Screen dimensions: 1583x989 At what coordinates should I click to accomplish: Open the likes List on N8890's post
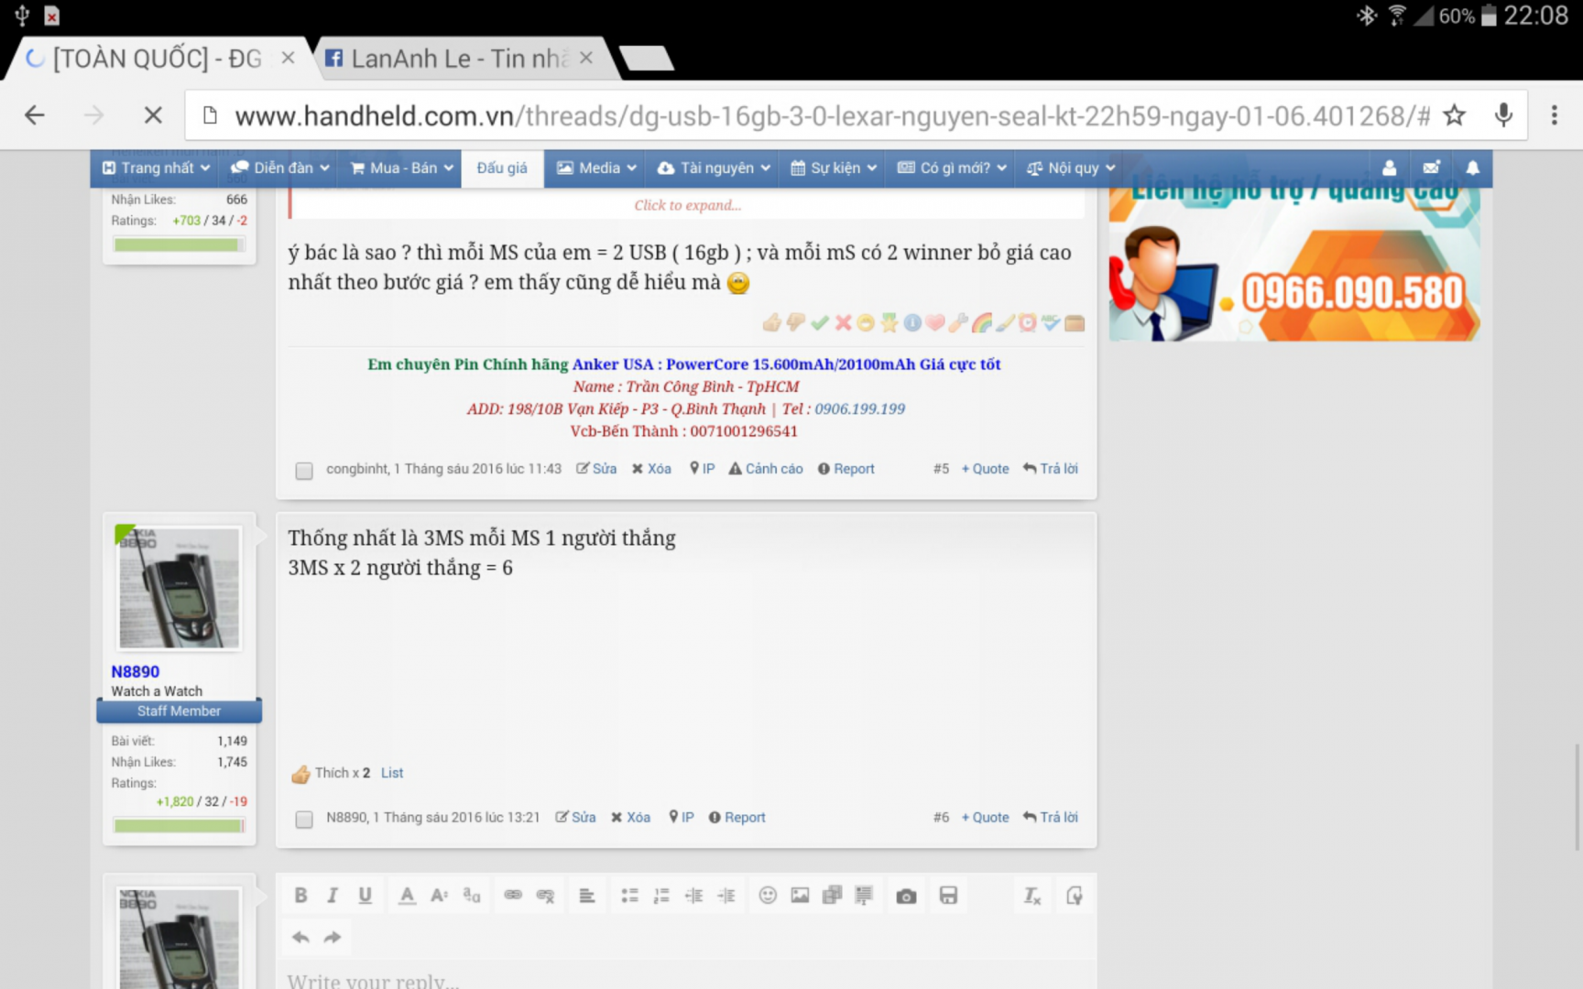pos(391,772)
